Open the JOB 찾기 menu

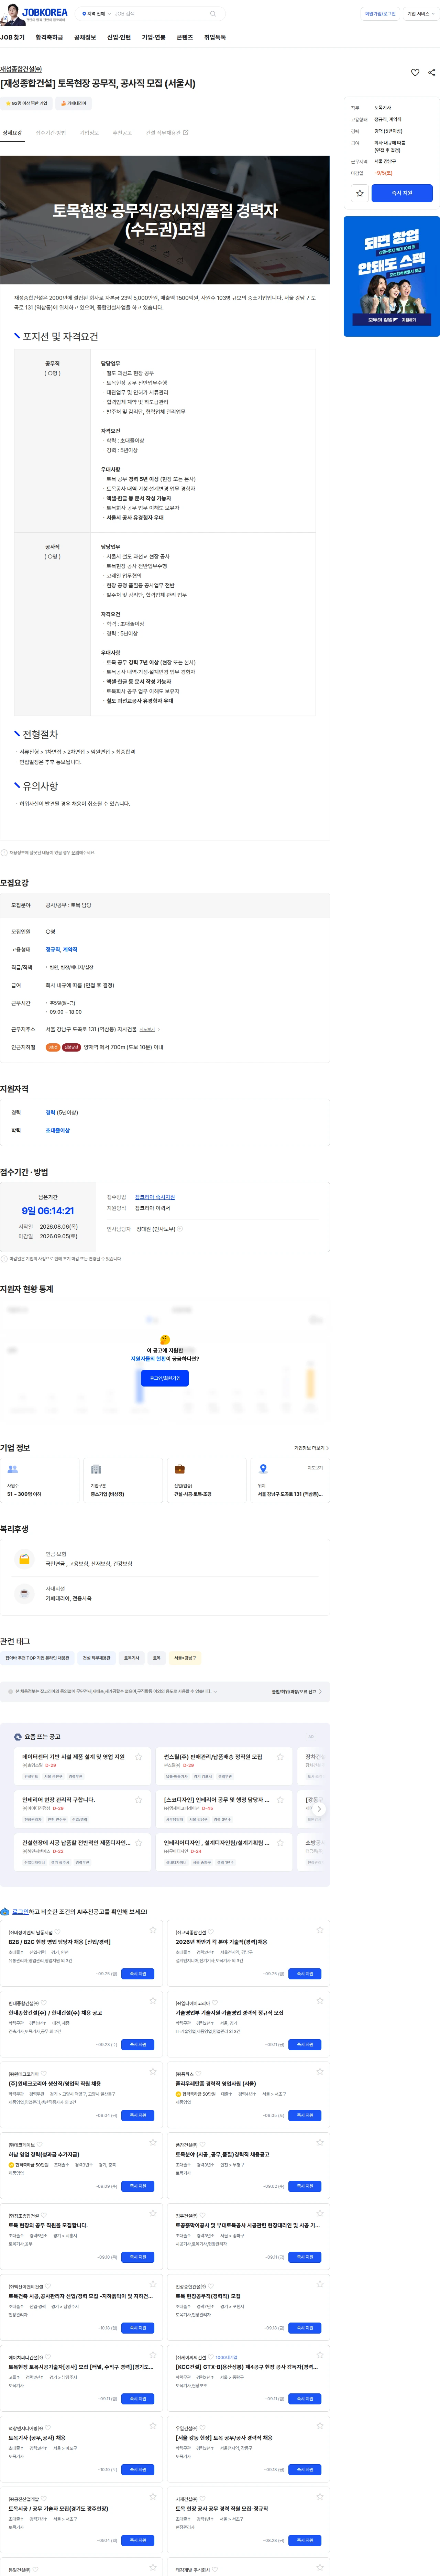click(x=12, y=37)
